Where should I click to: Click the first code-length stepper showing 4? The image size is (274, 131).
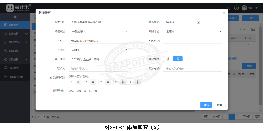(75, 82)
